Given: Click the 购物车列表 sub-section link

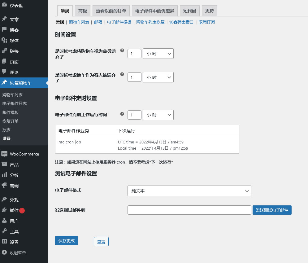Looking at the screenshot, I should (79, 22).
